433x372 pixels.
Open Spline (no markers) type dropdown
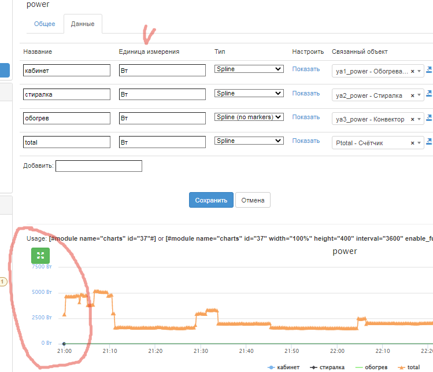tap(249, 117)
